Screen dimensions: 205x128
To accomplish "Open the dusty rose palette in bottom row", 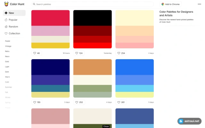I will coord(51,118).
